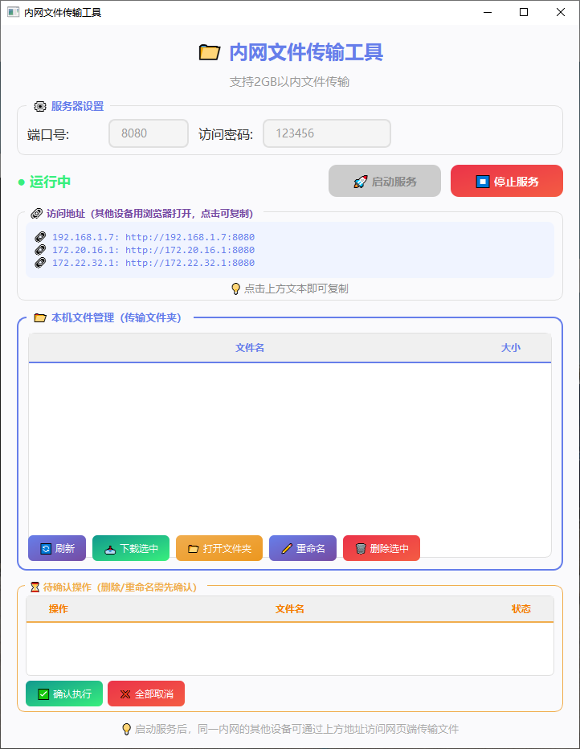The width and height of the screenshot is (580, 749).
Task: Maximize the file transfer tool window
Action: pos(524,12)
